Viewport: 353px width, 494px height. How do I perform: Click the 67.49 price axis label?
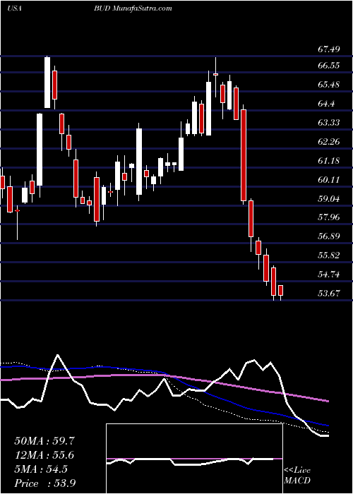328,49
